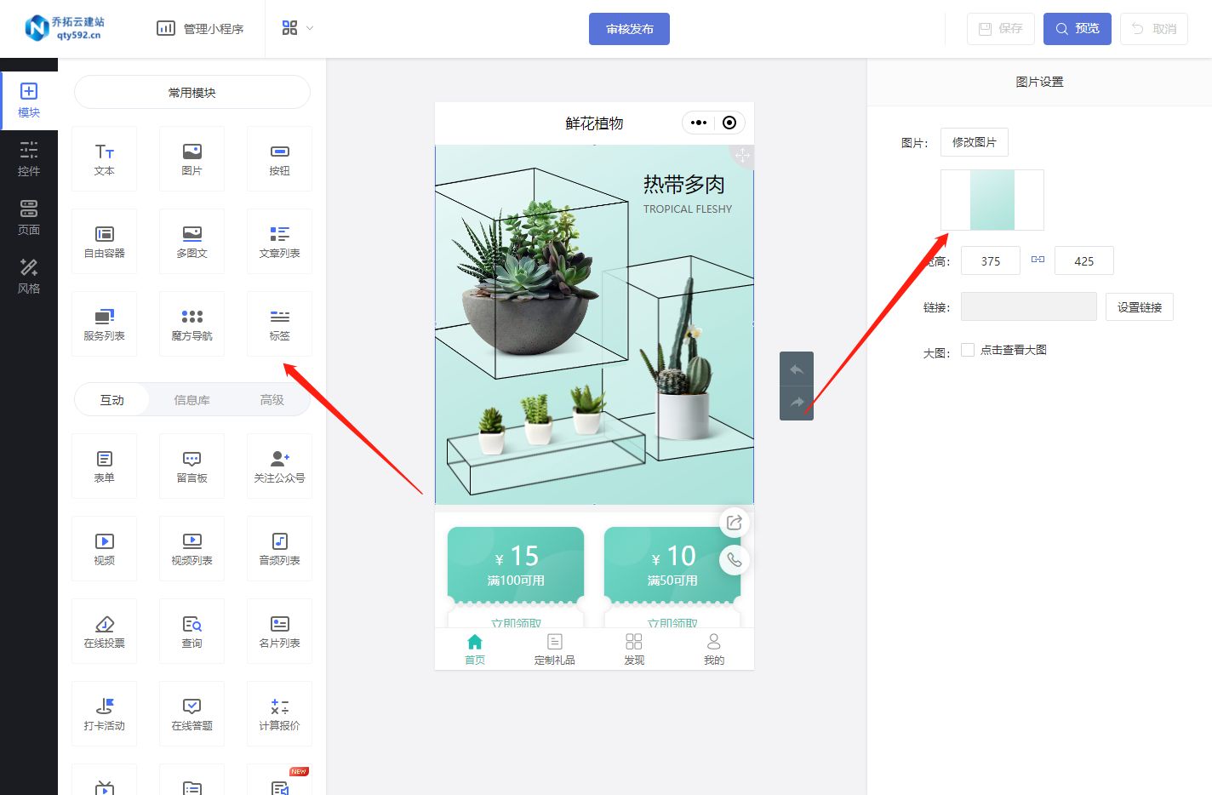The image size is (1212, 795).
Task: Add a 视频 video module
Action: (x=104, y=548)
